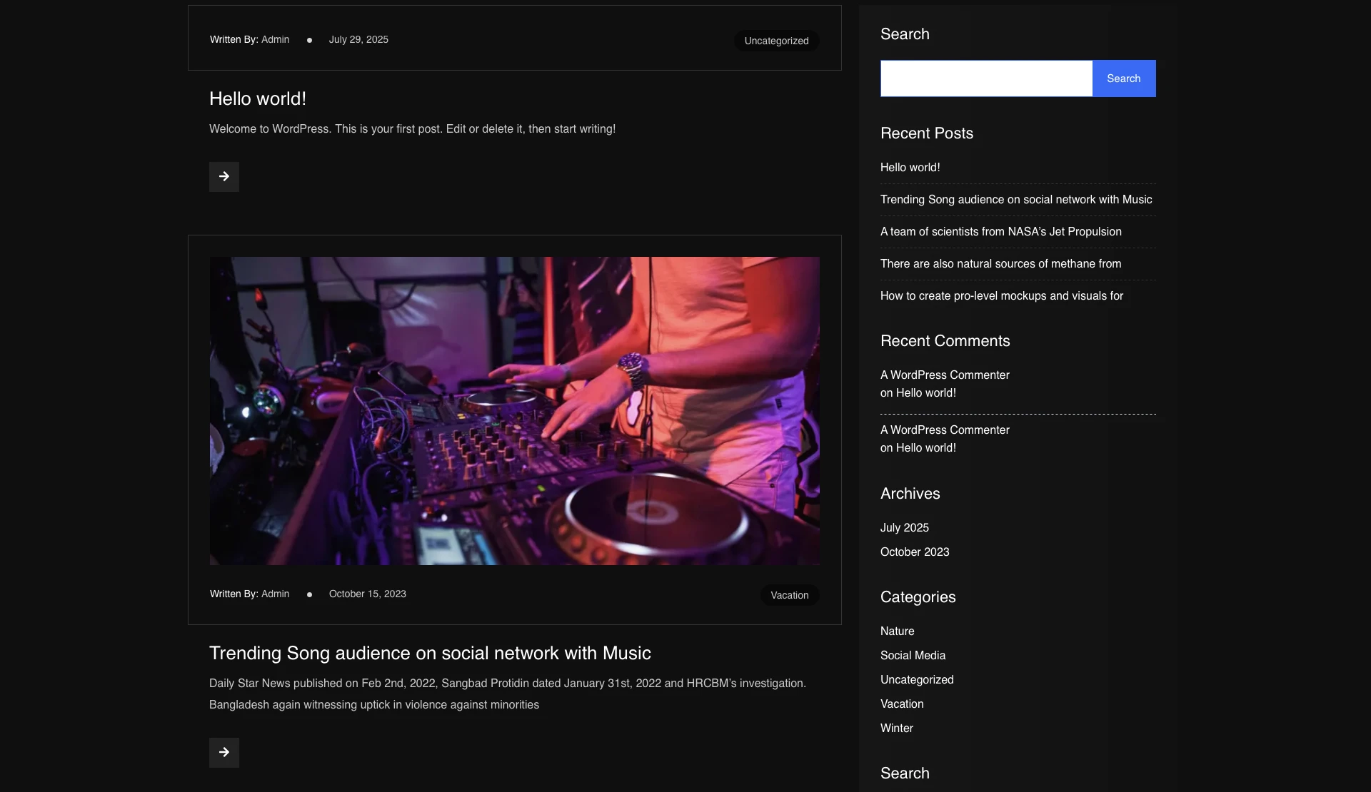Open arrow button under Hello world! post
This screenshot has width=1371, height=792.
pos(224,176)
